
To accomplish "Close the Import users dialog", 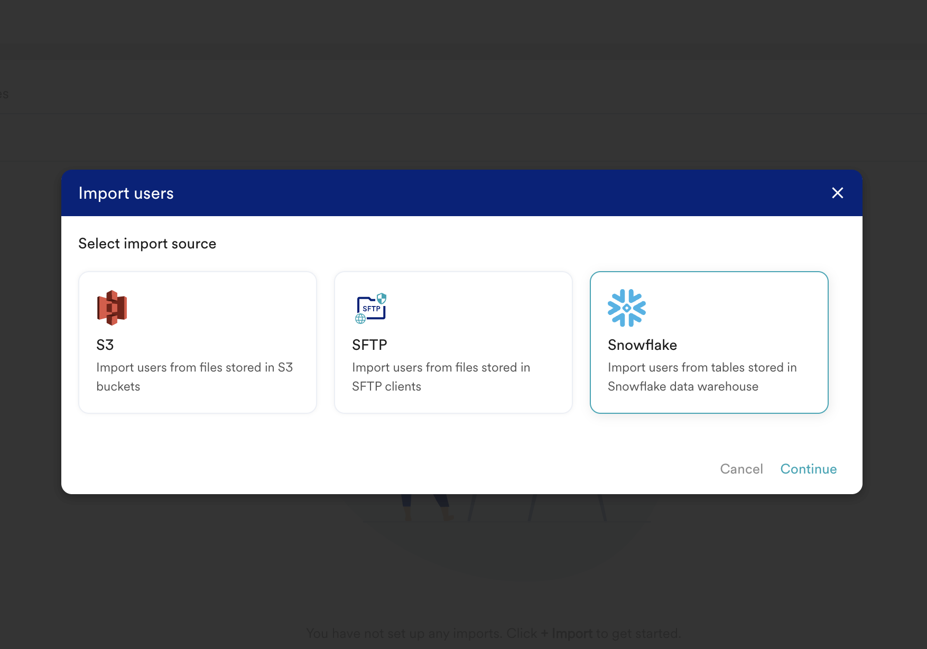I will point(837,193).
